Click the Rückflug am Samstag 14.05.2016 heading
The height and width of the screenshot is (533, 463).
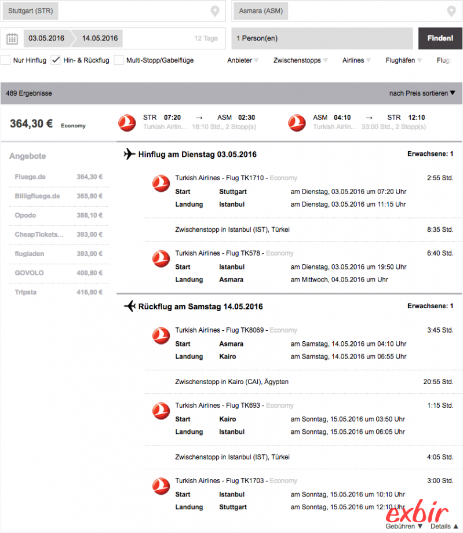[200, 306]
